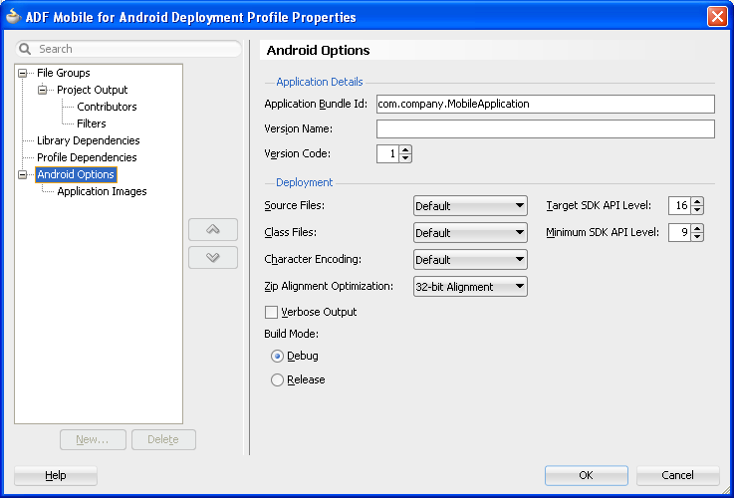734x498 pixels.
Task: Select File Groups tree item
Action: pyautogui.click(x=63, y=73)
